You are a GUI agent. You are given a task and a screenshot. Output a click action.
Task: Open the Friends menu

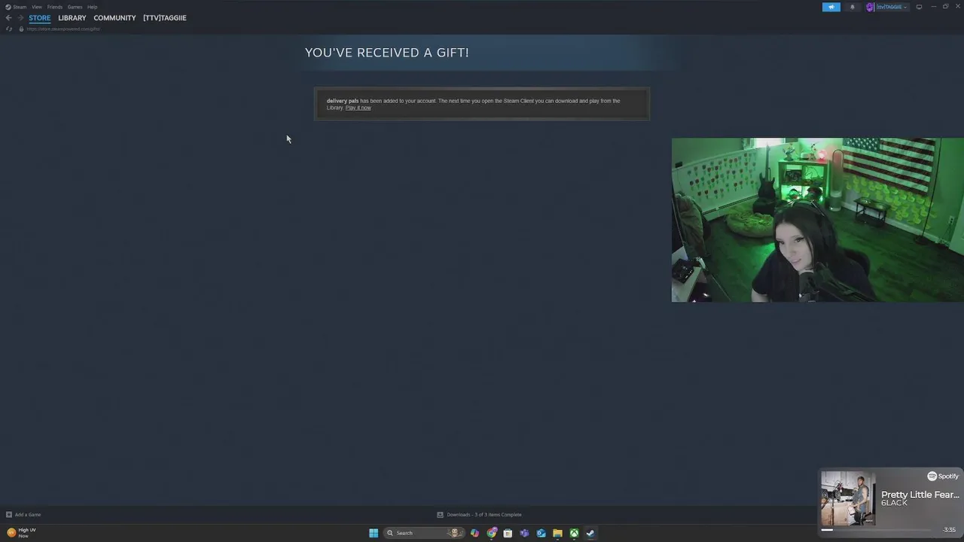[x=55, y=7]
